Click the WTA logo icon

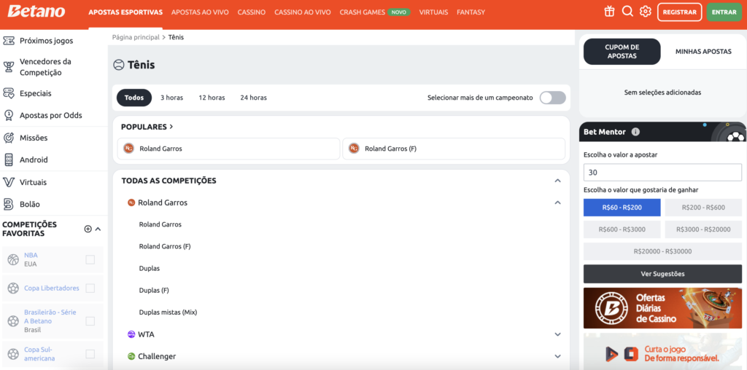[131, 334]
